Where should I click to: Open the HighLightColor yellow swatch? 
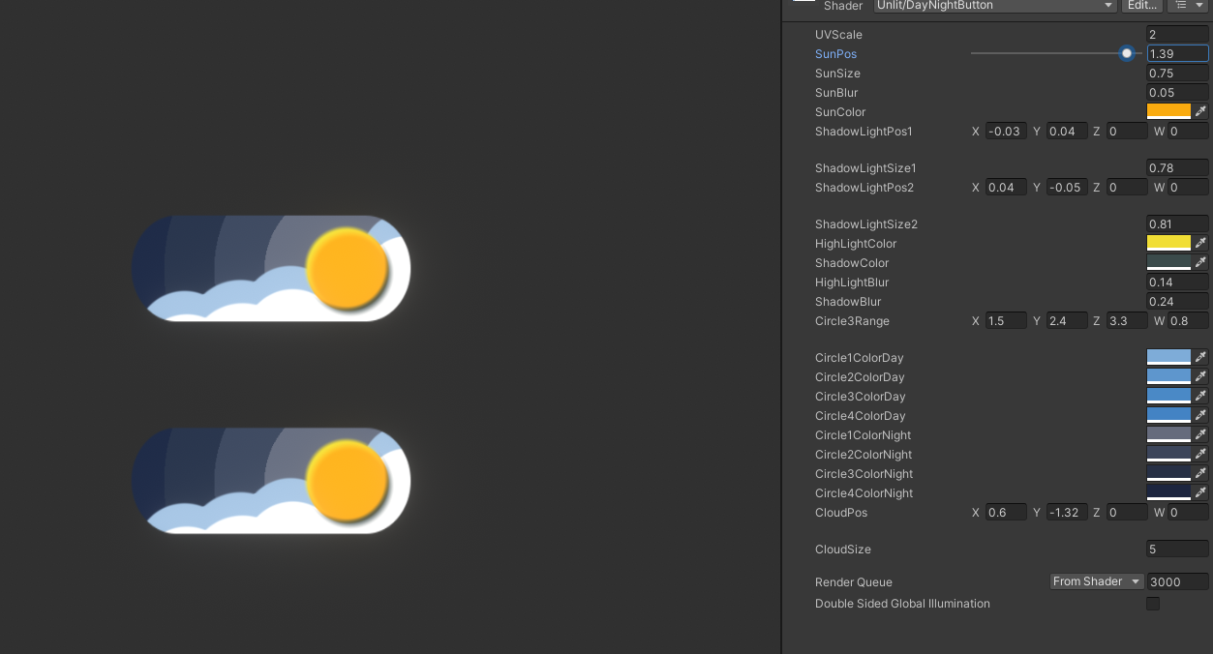(1168, 243)
